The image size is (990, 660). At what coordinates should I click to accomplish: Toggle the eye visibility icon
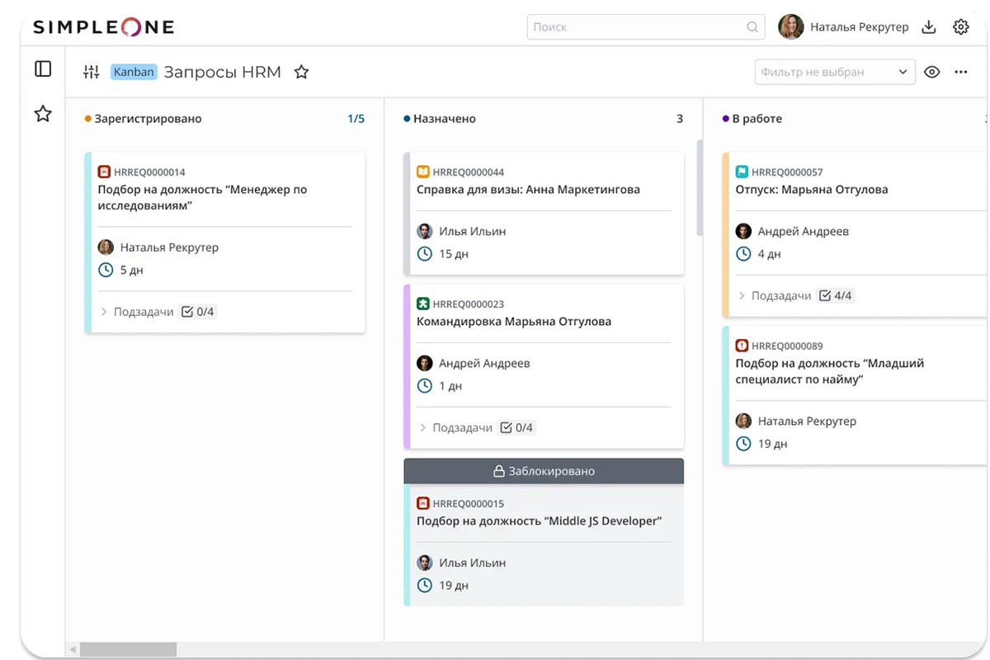click(x=932, y=72)
